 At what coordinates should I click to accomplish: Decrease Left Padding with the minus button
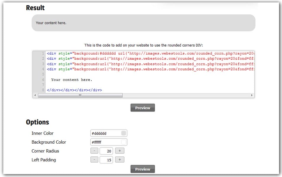coord(94,160)
